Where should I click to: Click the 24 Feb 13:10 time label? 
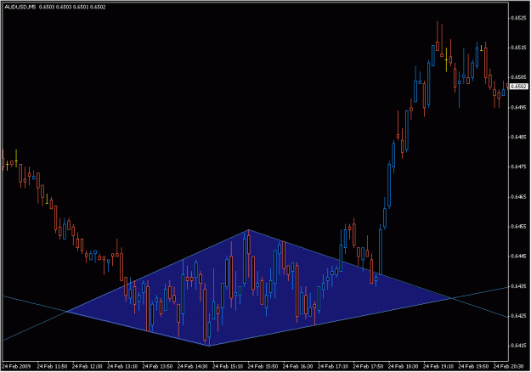122,367
